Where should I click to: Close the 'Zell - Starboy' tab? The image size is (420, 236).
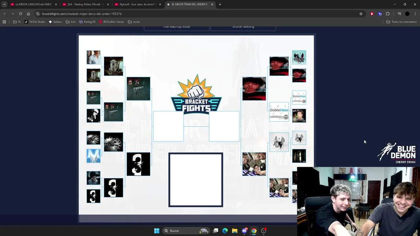click(x=108, y=4)
